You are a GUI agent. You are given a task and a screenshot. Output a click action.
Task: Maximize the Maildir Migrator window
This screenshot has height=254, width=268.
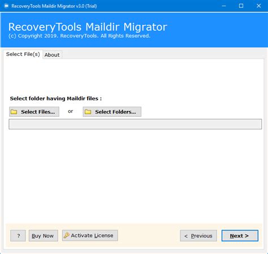[x=241, y=6]
